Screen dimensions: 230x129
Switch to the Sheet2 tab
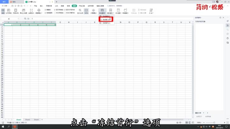click(x=28, y=119)
